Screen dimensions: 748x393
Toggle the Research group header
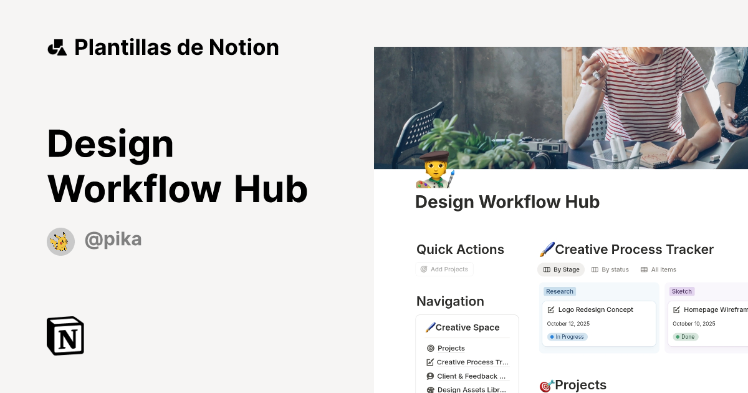559,291
